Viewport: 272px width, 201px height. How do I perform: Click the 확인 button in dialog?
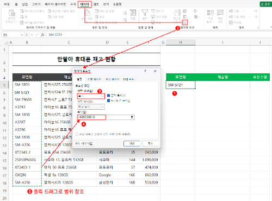click(x=132, y=143)
